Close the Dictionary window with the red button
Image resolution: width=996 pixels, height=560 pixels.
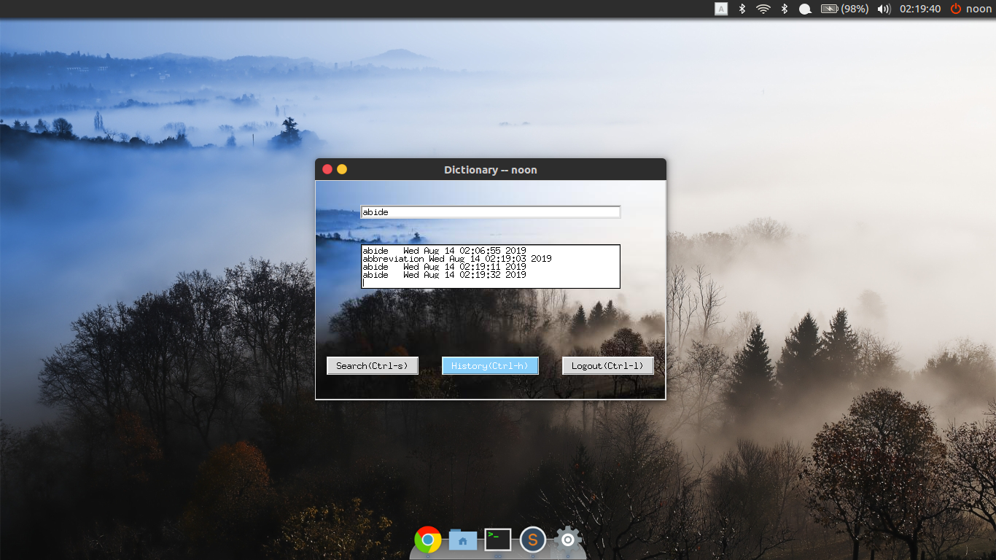[x=327, y=169]
